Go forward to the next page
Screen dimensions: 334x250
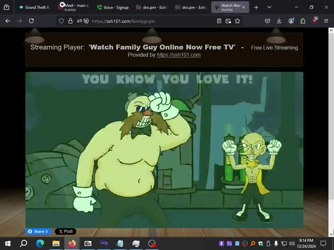click(20, 21)
